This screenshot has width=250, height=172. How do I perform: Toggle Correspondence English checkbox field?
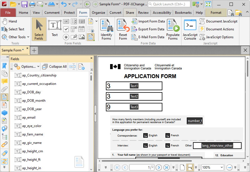(146, 135)
